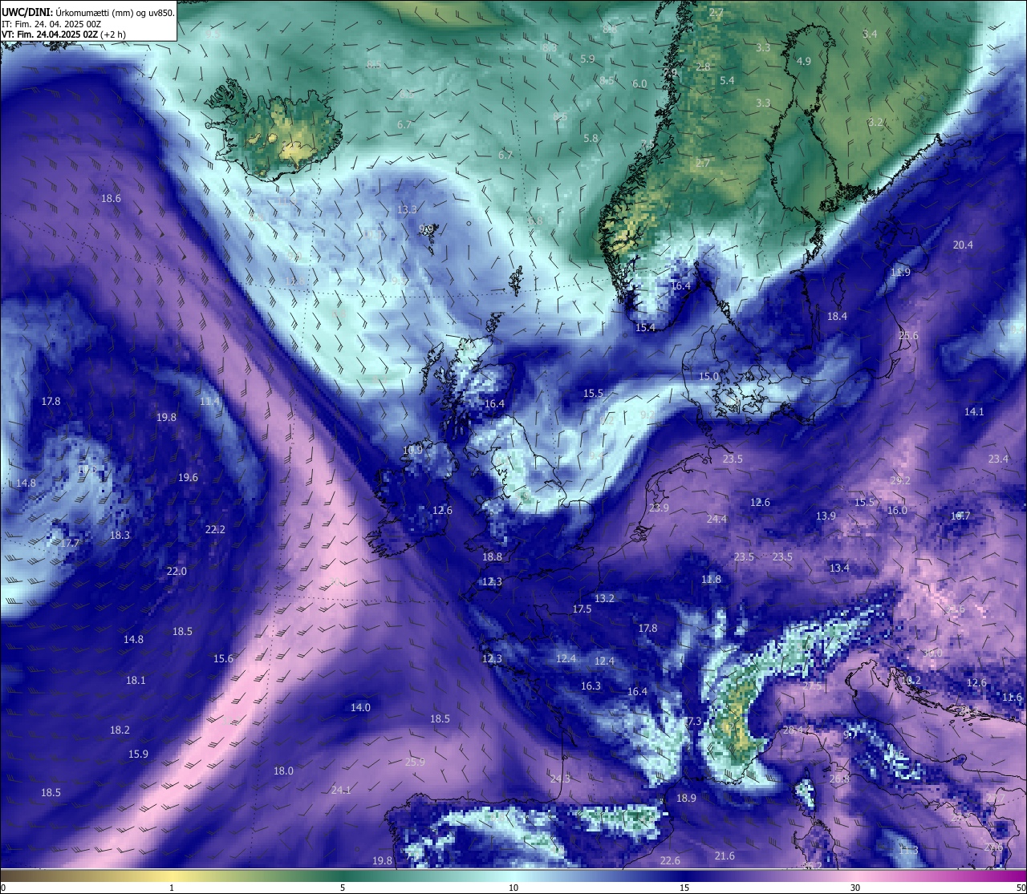Viewport: 1027px width, 894px height.
Task: Select the 18.9 value label
Action: click(x=686, y=798)
